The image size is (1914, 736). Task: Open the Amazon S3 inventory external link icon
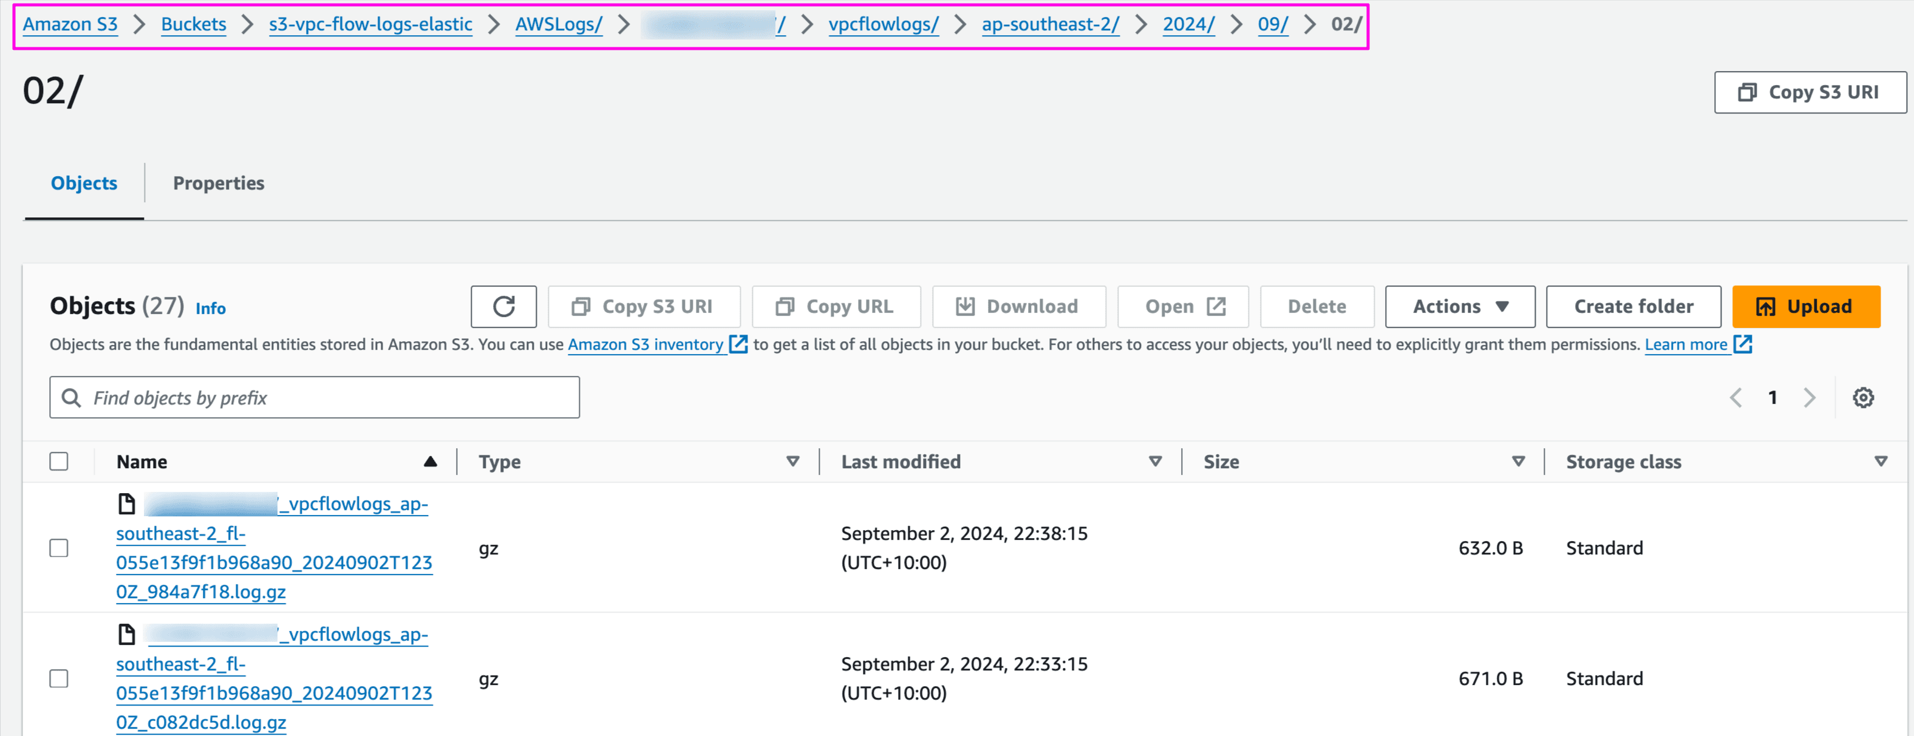tap(737, 344)
